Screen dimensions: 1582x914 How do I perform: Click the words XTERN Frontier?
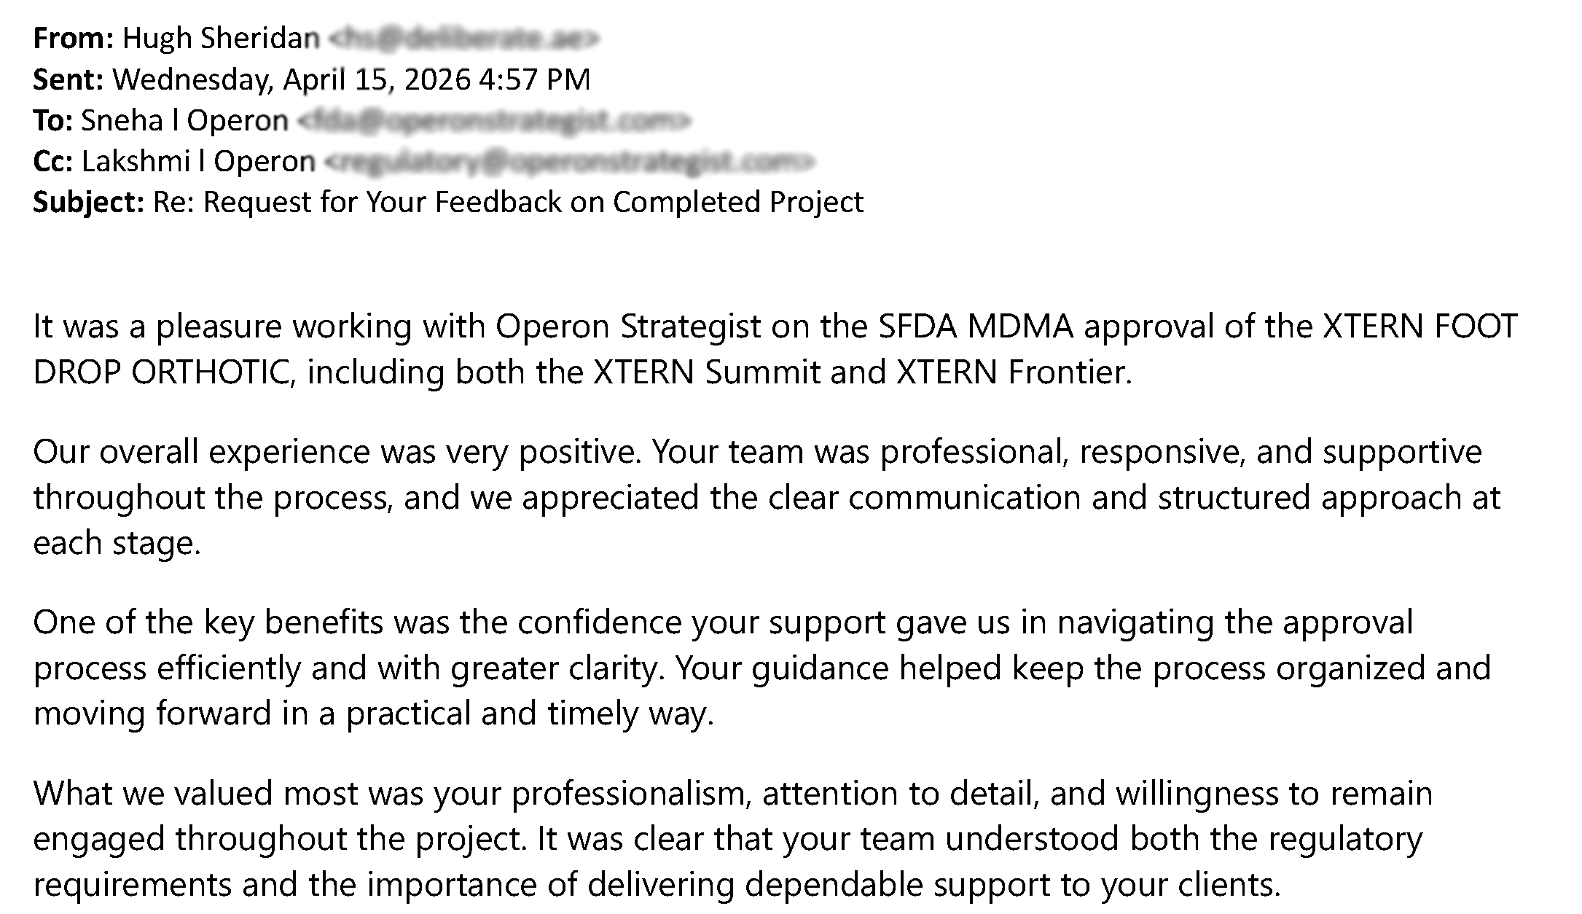tap(1013, 372)
